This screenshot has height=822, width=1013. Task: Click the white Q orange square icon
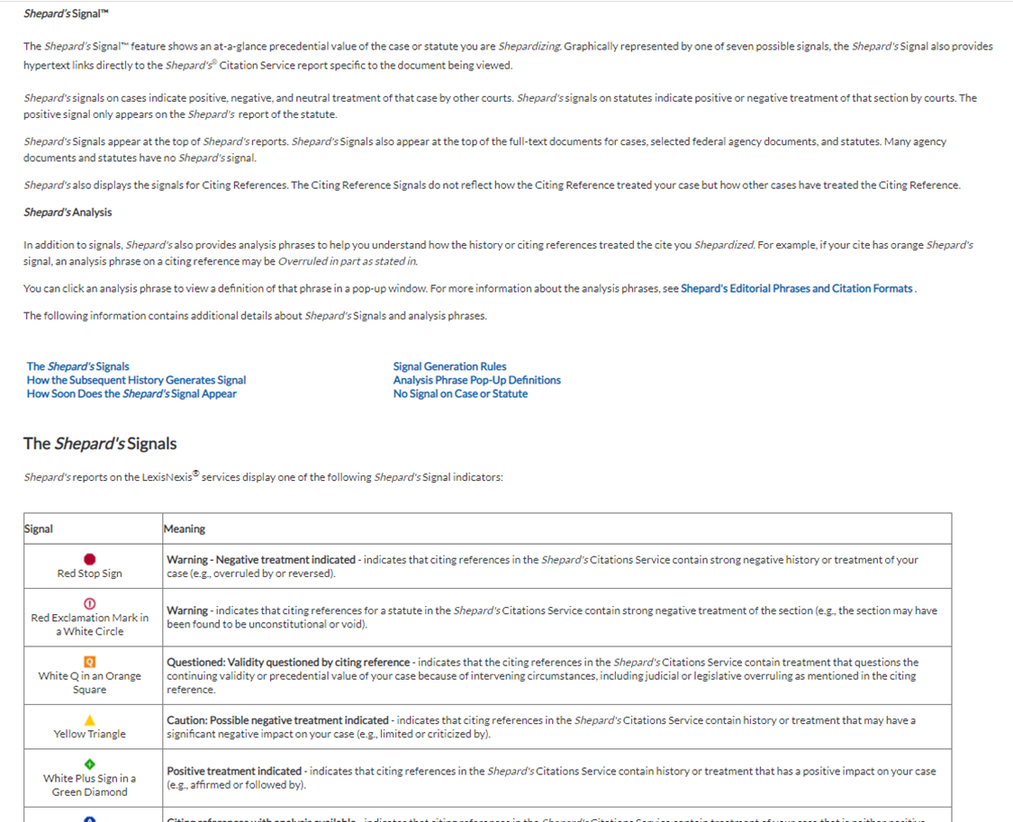[x=90, y=662]
